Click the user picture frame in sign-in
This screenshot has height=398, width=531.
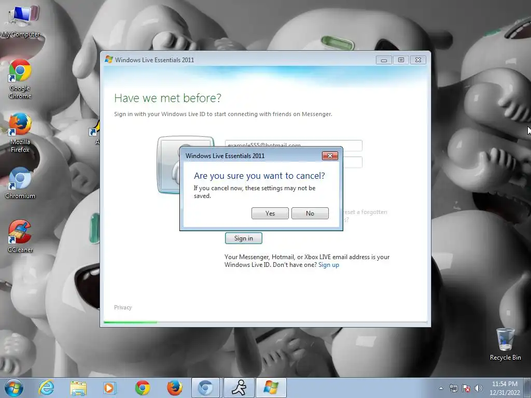pos(169,164)
